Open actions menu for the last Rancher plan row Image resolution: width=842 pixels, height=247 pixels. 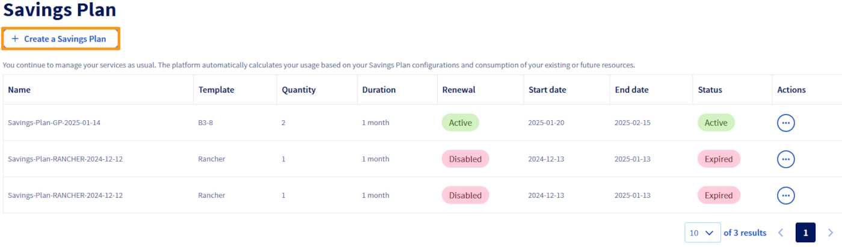(x=785, y=195)
